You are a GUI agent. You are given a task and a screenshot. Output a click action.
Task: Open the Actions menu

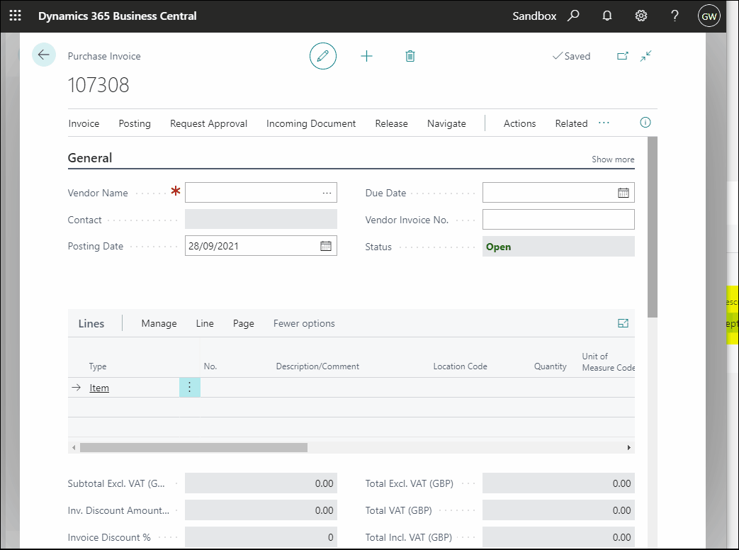pos(519,123)
